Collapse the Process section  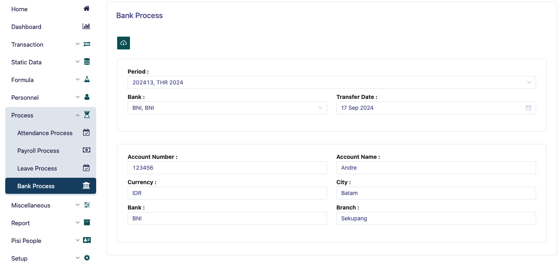point(77,115)
